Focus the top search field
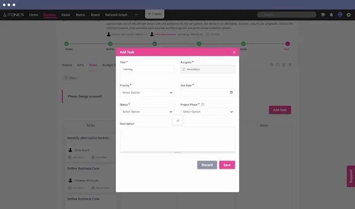 click(286, 15)
